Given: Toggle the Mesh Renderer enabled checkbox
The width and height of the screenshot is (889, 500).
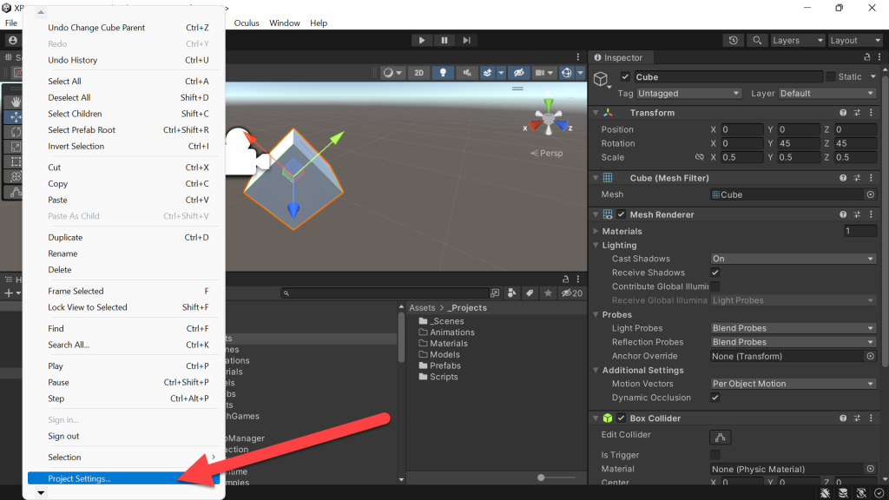Looking at the screenshot, I should [621, 214].
